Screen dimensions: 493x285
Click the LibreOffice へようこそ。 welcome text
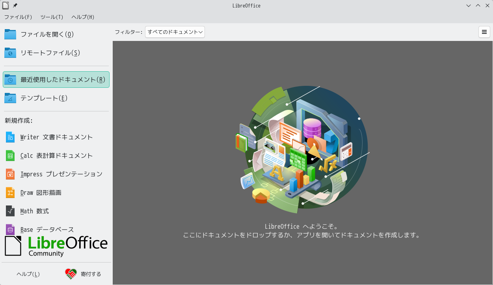click(301, 226)
